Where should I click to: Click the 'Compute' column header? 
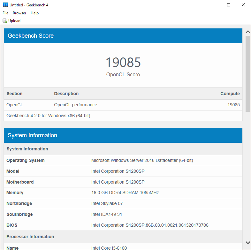(230, 94)
